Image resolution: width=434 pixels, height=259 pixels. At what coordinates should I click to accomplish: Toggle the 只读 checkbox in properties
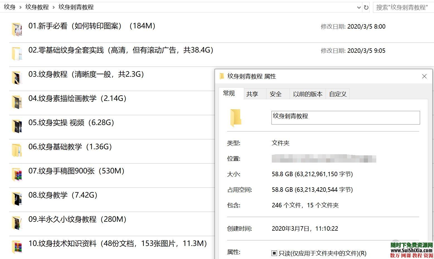(x=274, y=253)
